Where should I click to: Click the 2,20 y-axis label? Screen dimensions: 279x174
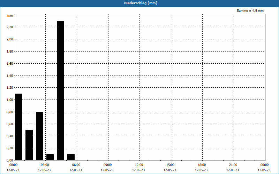(x=10, y=27)
